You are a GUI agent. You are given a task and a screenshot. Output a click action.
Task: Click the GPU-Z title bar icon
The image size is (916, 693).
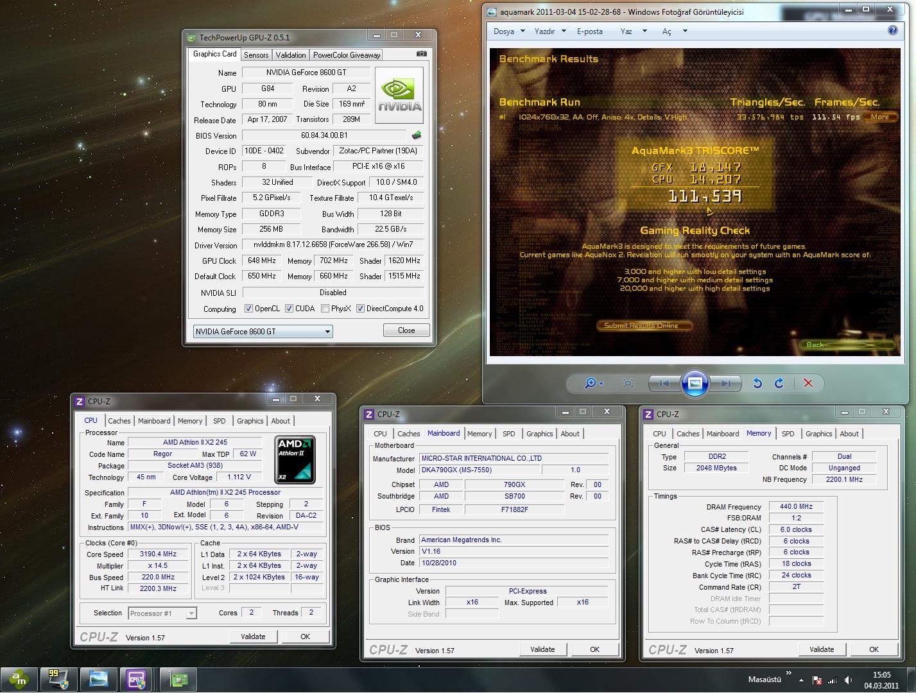pyautogui.click(x=191, y=37)
